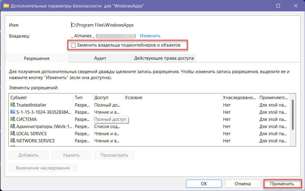The height and width of the screenshot is (191, 305).
Task: Select the СИСТЕМА entry name
Action: coord(27,119)
